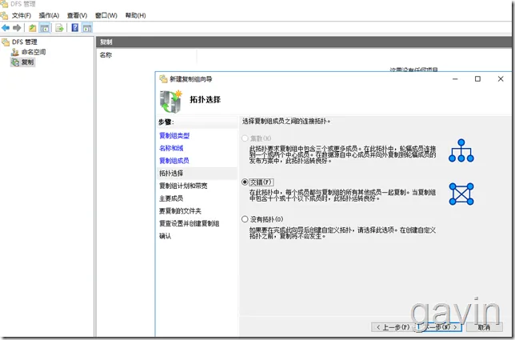Screen dimensions: 515x340
Task: Click the up one level folder icon
Action: click(33, 28)
